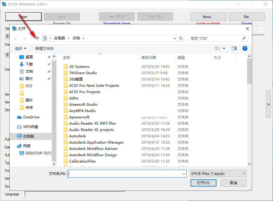Toggle the preview pane icon

point(234,48)
